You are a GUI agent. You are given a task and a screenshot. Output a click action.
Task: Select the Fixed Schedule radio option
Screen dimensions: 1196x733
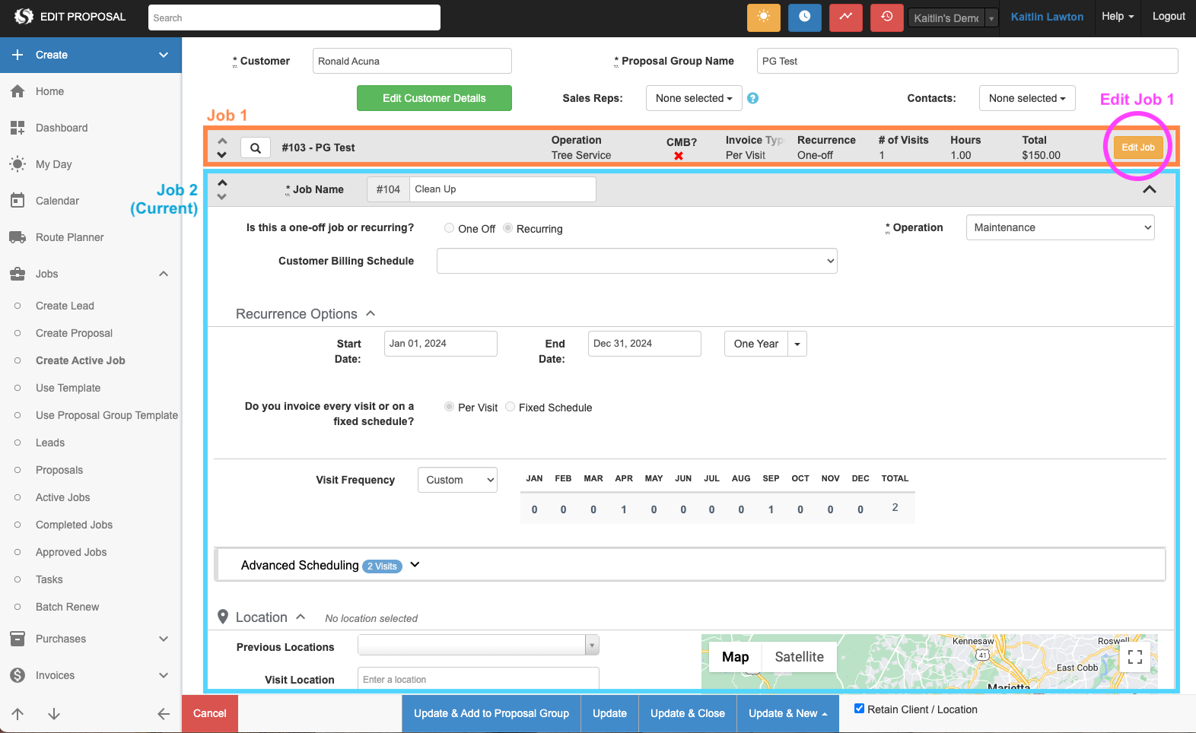(511, 407)
